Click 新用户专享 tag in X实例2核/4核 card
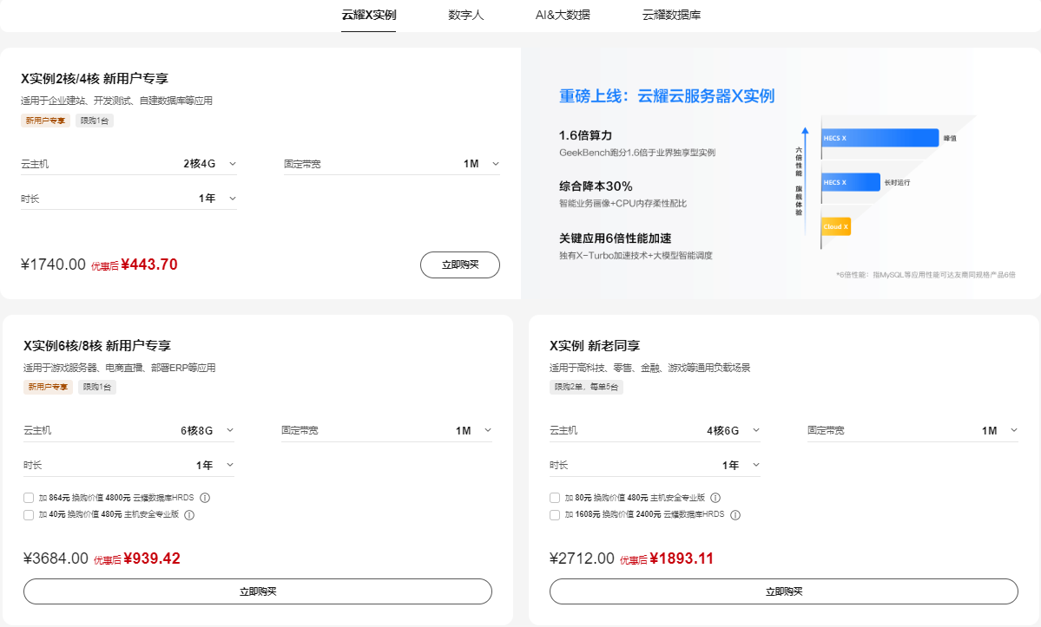 pos(46,121)
